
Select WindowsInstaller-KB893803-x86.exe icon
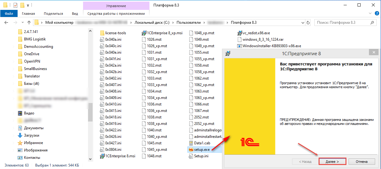pos(240,46)
